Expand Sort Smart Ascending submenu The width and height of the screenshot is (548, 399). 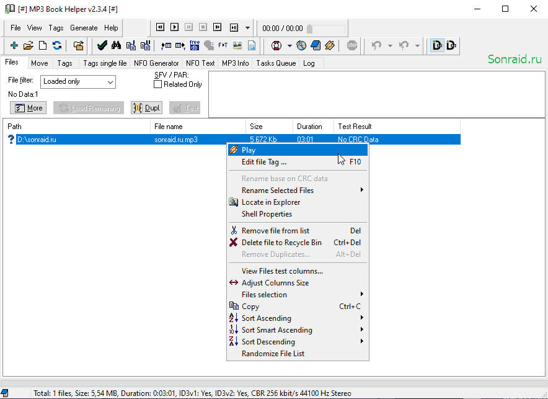(298, 330)
